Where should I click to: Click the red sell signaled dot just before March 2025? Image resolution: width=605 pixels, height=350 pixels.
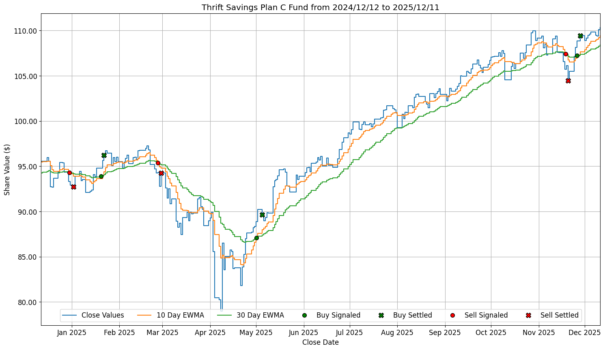(158, 163)
